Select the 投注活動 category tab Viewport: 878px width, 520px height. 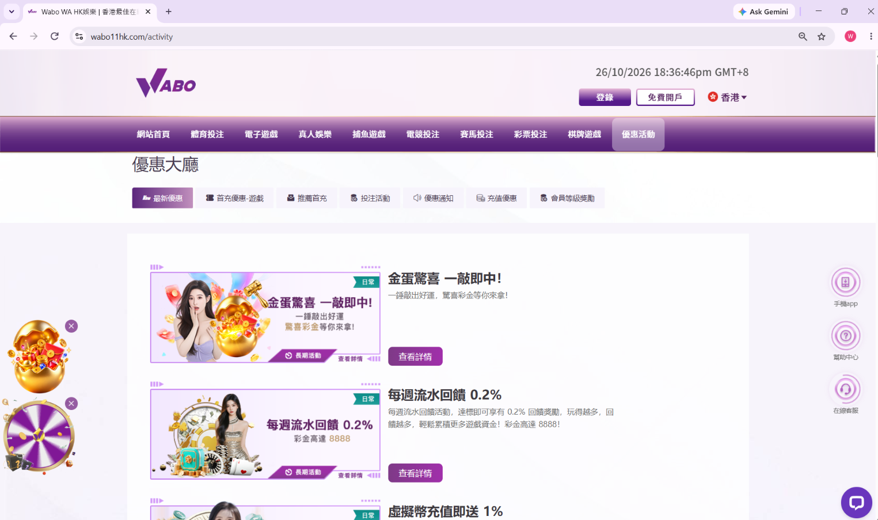(x=370, y=198)
